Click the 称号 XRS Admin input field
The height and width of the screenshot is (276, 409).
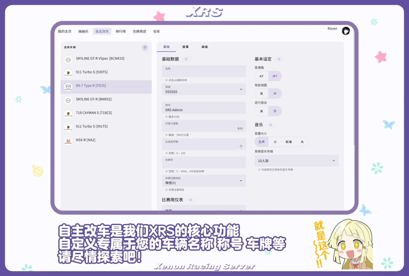point(204,108)
